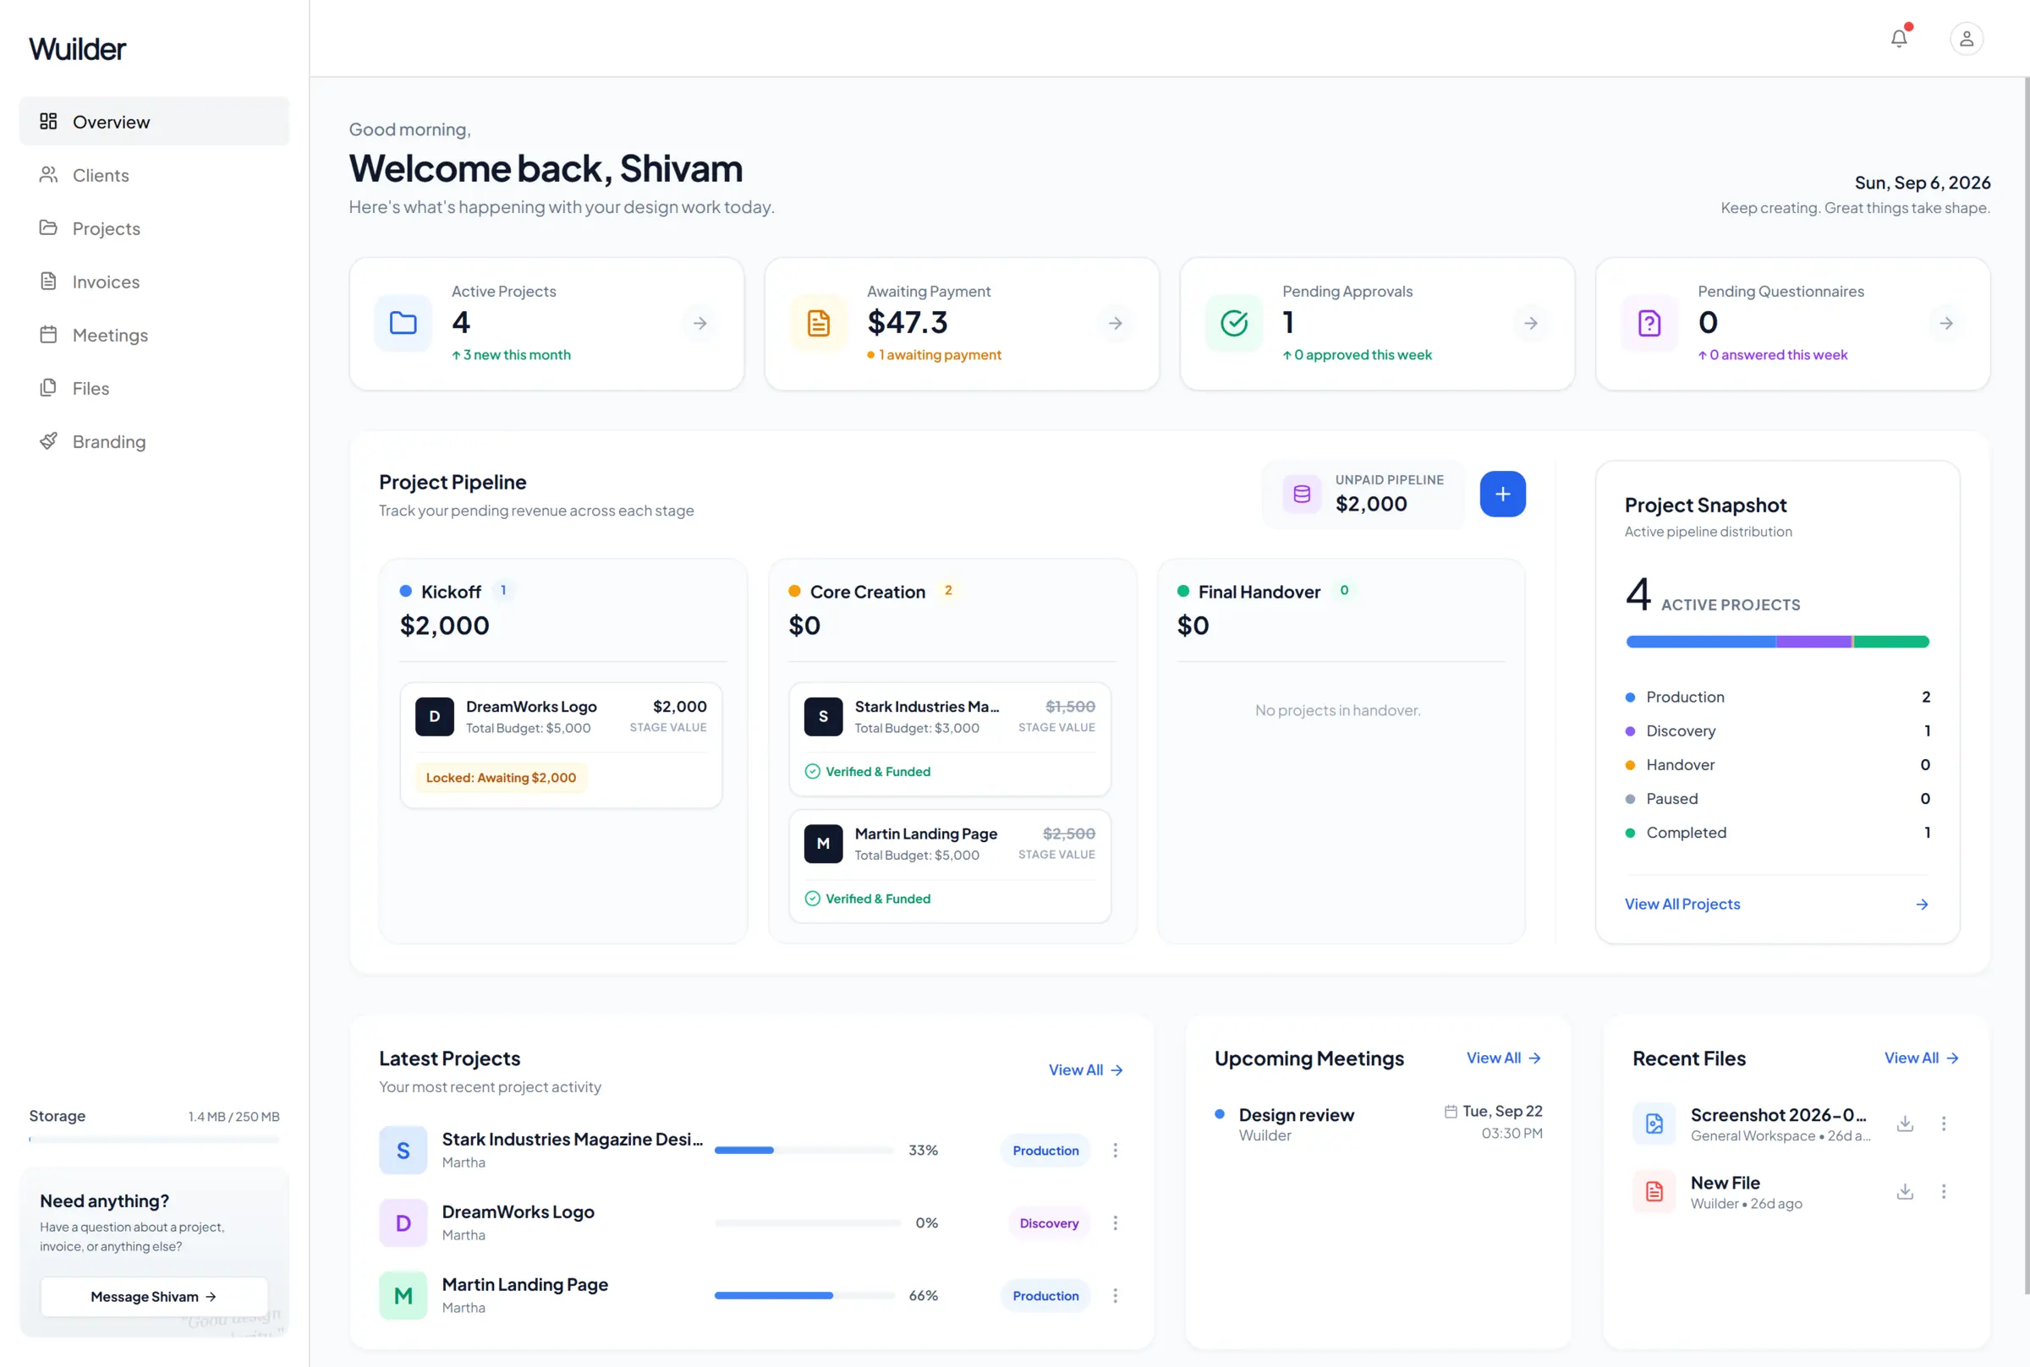Open Awaiting Payment card arrow

1116,324
